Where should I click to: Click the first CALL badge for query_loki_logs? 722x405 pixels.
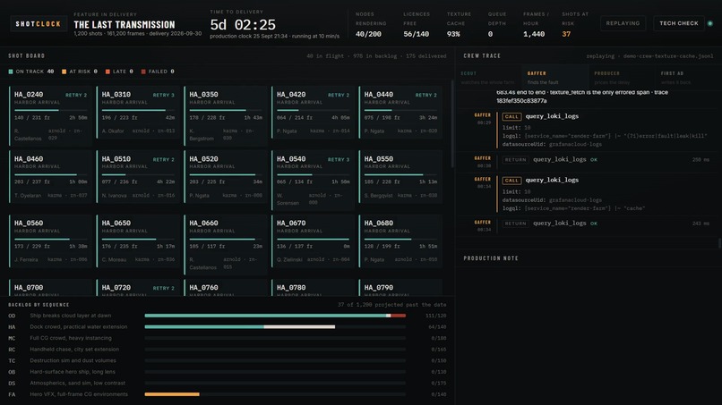[x=511, y=117]
